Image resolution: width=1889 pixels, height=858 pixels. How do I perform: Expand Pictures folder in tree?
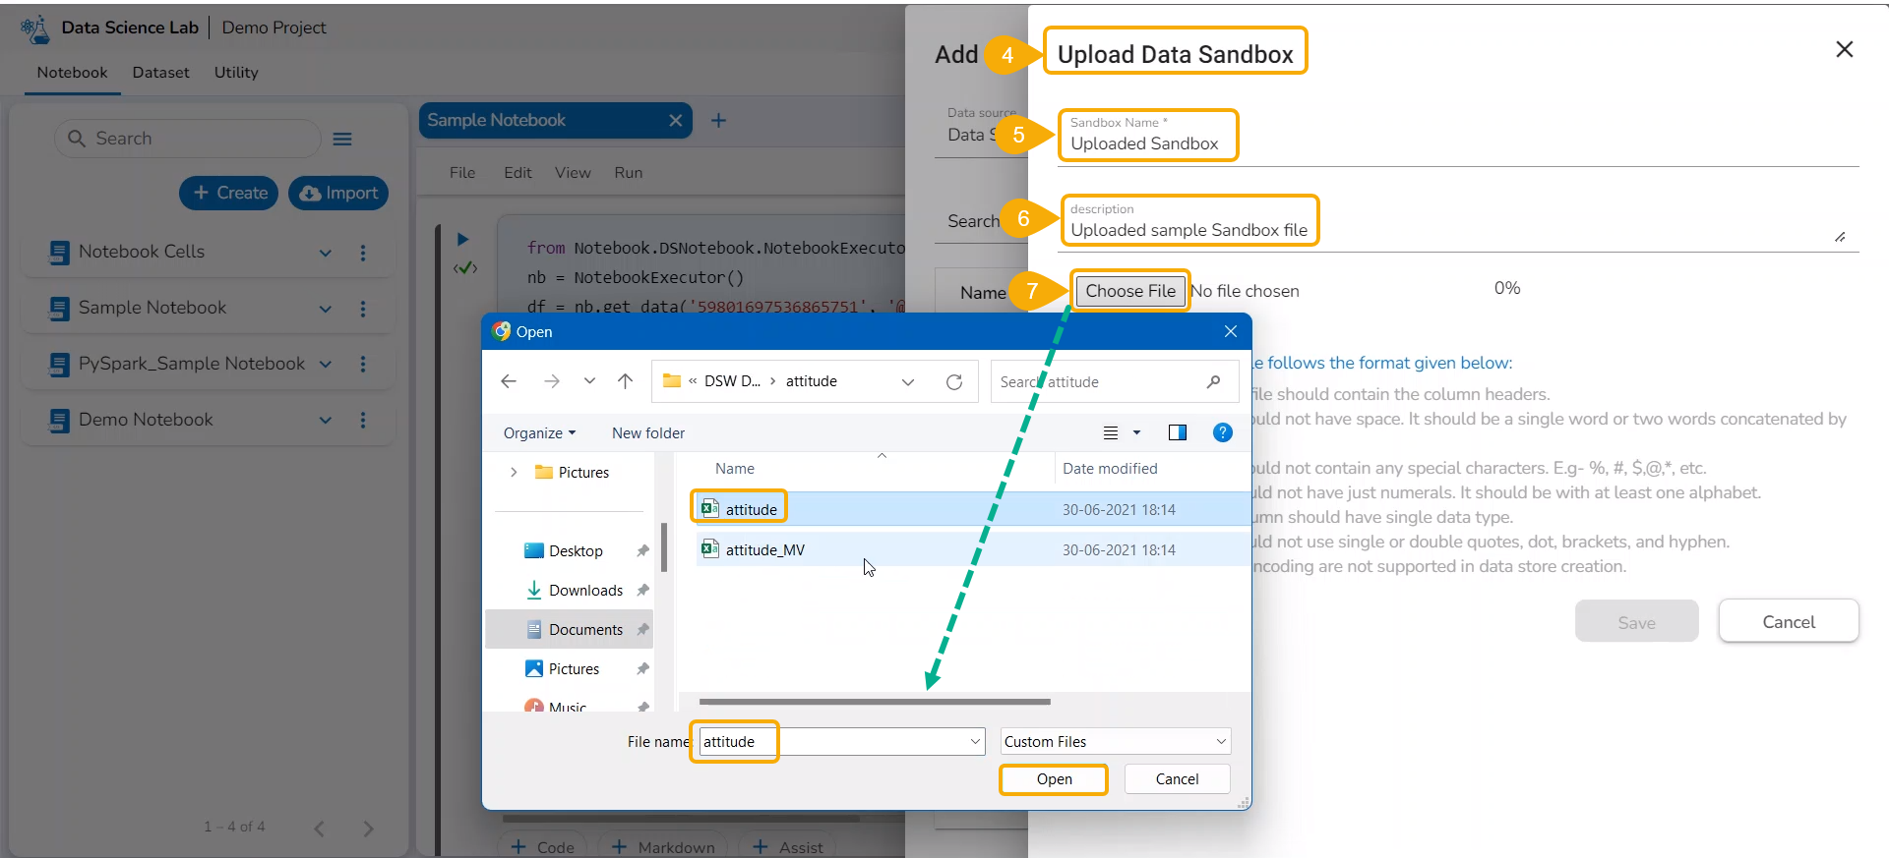point(514,473)
